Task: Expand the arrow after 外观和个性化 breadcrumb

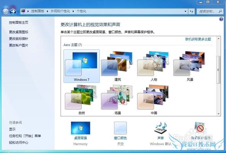Action: pyautogui.click(x=73, y=11)
